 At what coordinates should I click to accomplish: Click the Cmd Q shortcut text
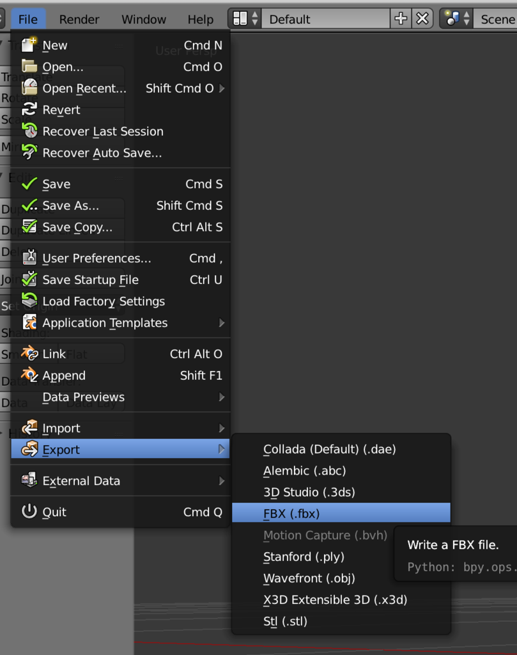[203, 512]
